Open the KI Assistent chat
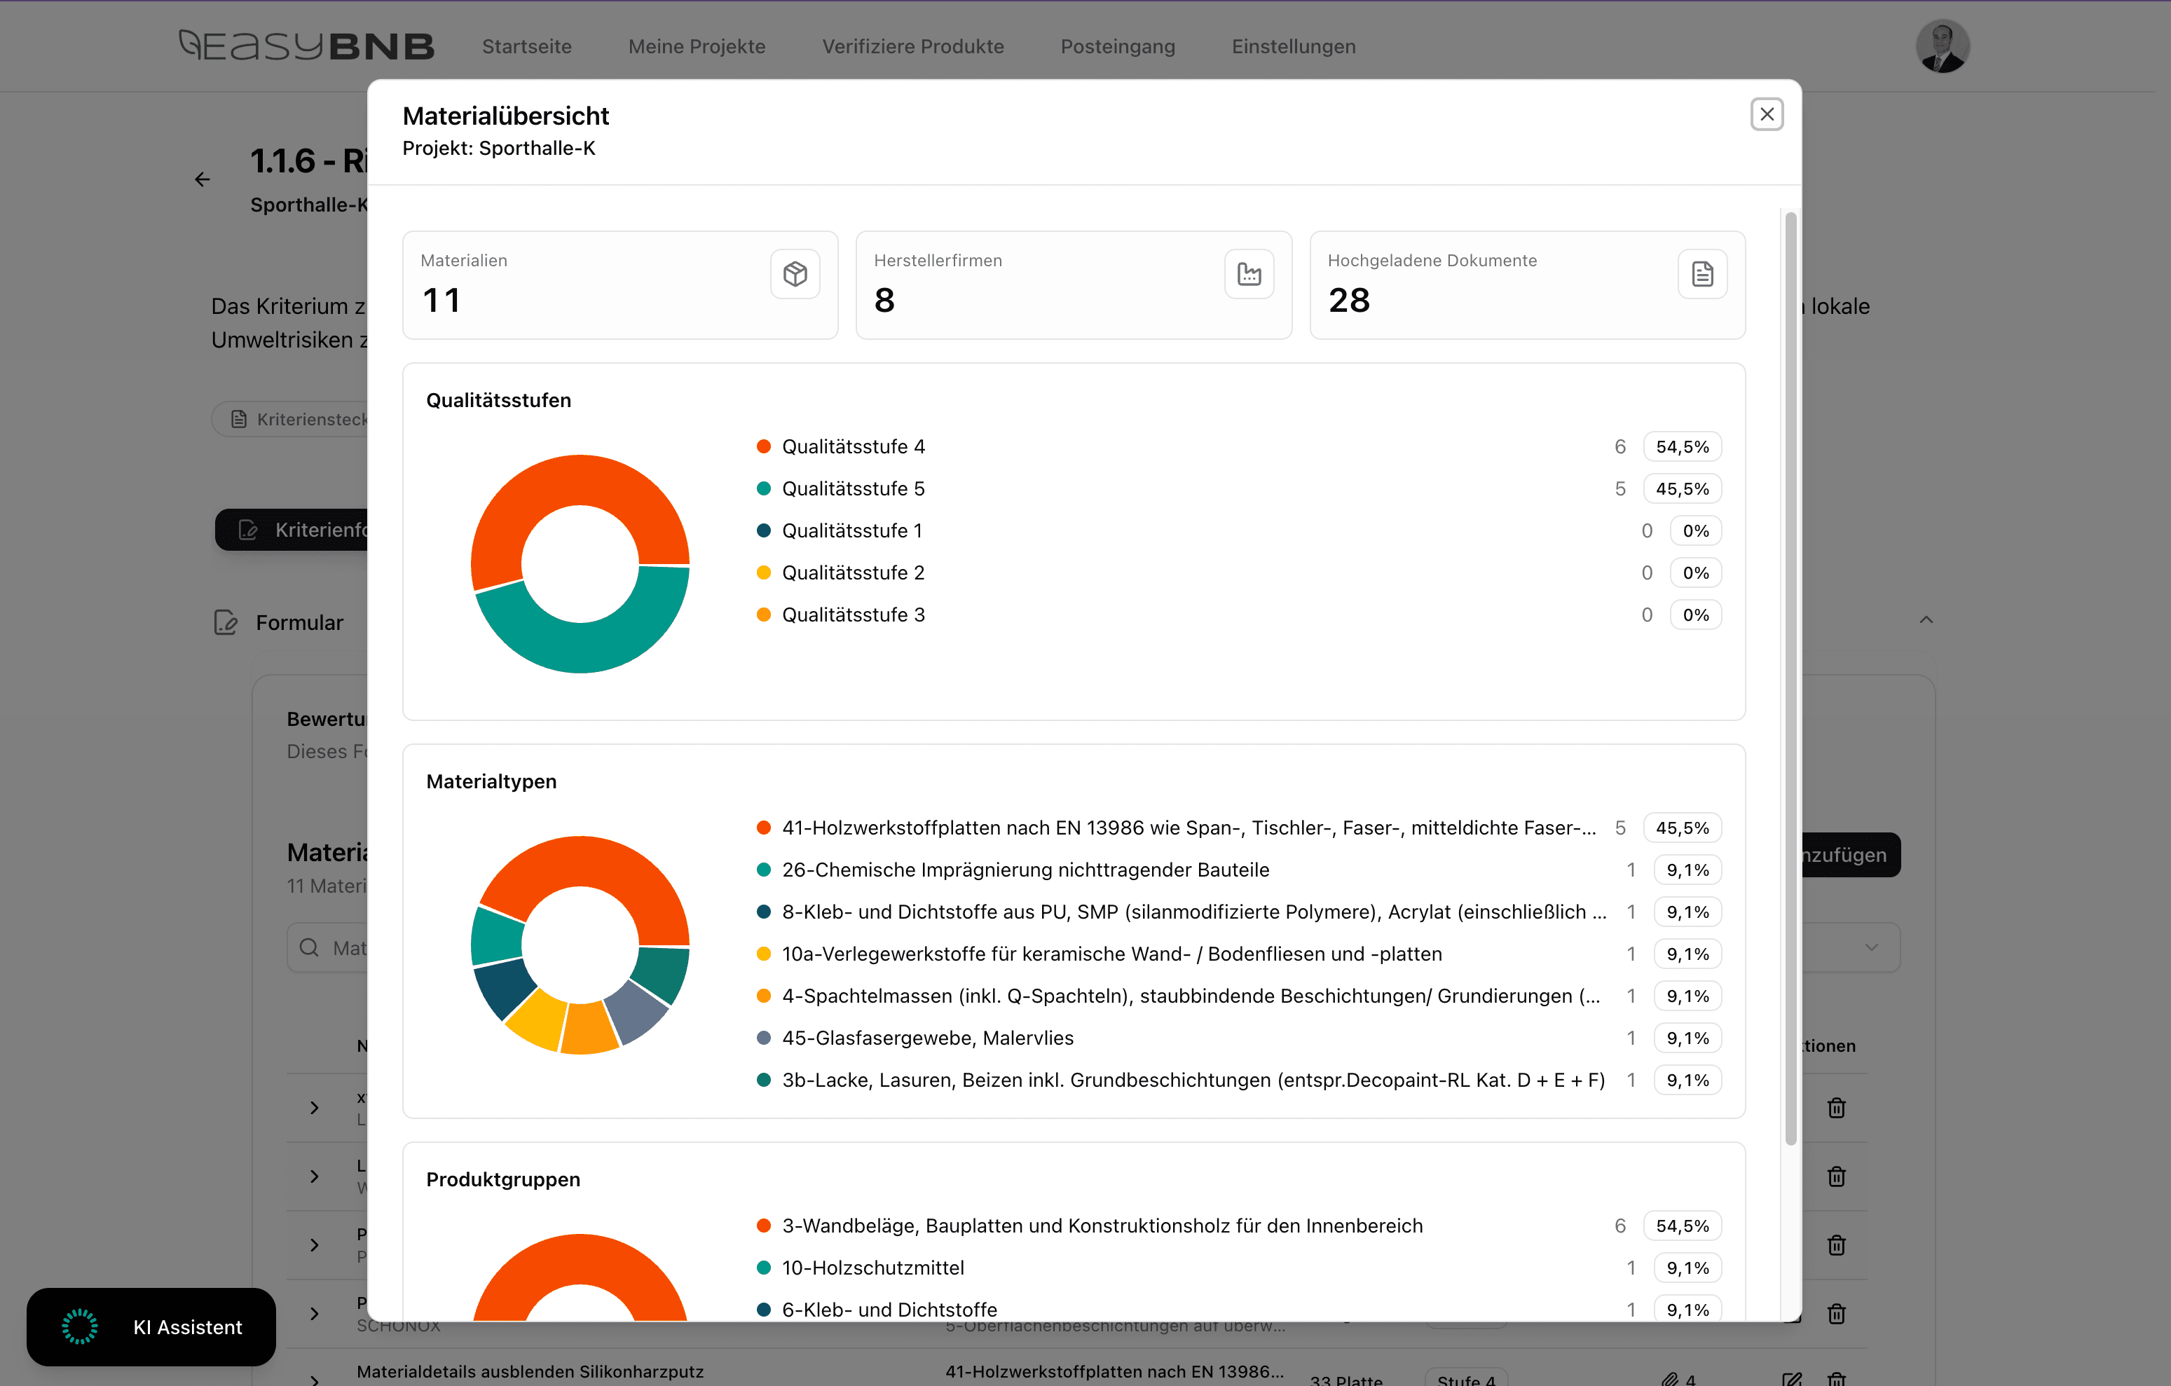Image resolution: width=2171 pixels, height=1386 pixels. coord(151,1326)
